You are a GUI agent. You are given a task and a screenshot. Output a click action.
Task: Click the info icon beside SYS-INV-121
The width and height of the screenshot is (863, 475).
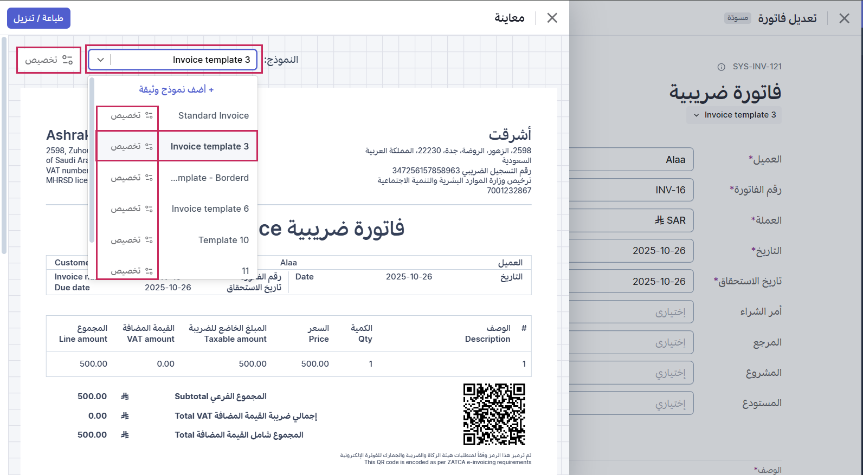coord(721,67)
